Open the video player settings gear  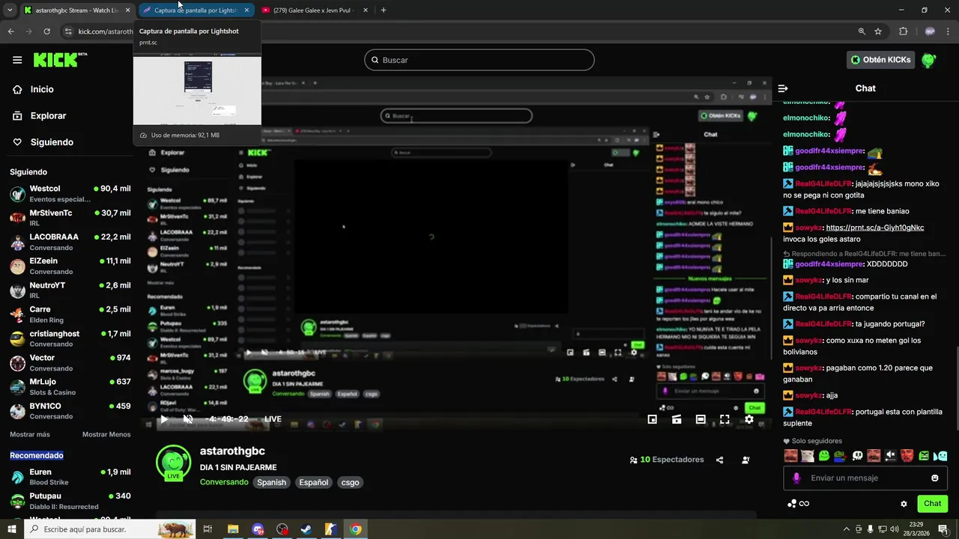pos(748,419)
